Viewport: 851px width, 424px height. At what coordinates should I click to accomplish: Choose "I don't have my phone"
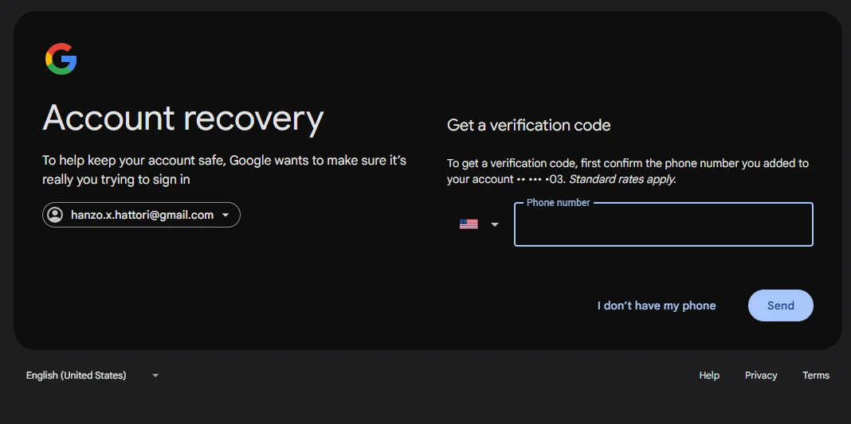click(x=656, y=306)
